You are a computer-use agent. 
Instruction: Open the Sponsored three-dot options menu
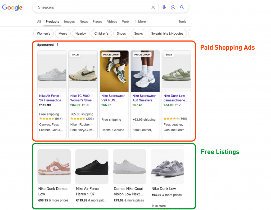coord(57,45)
